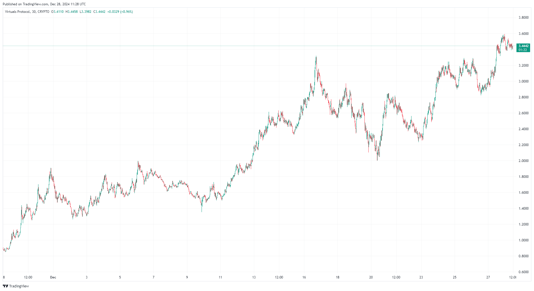Click the date label 5 on time axis
The image size is (534, 291).
tap(120, 277)
